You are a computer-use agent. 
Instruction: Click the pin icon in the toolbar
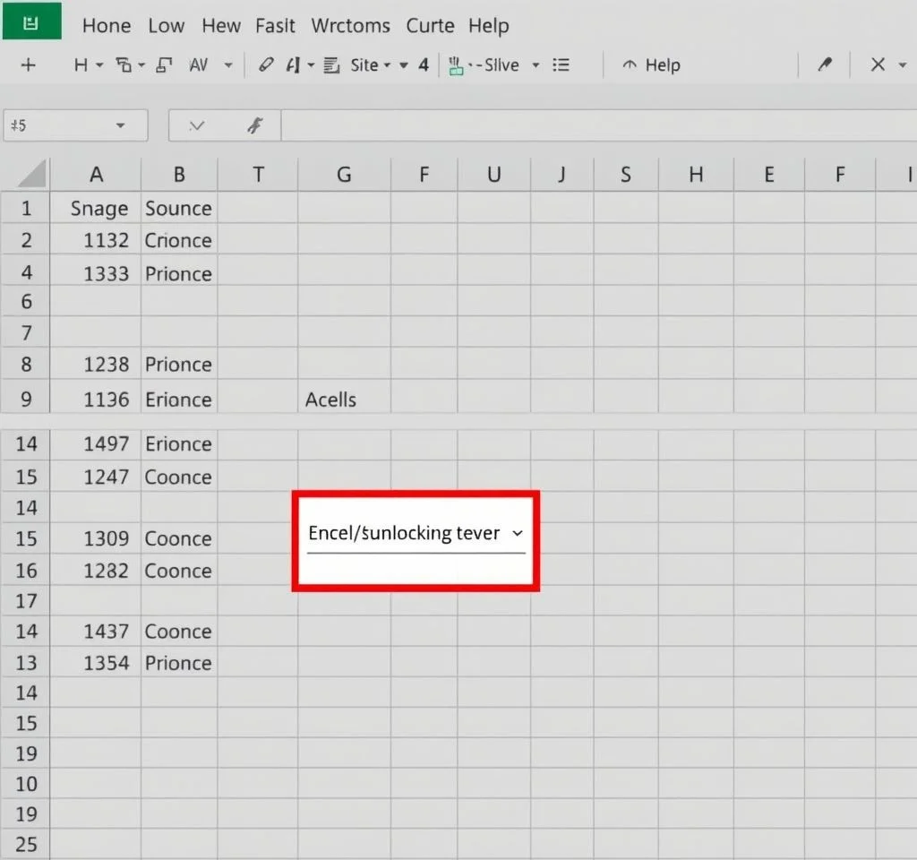point(825,65)
